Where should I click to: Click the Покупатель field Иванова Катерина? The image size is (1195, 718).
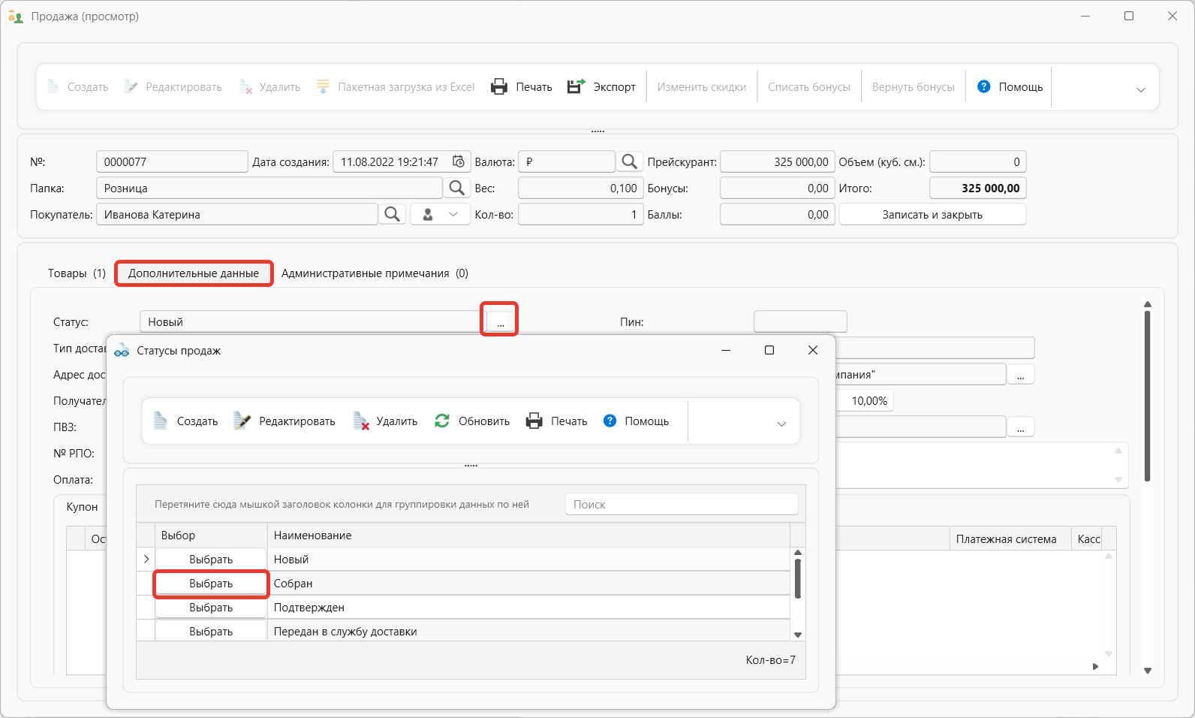coord(237,214)
